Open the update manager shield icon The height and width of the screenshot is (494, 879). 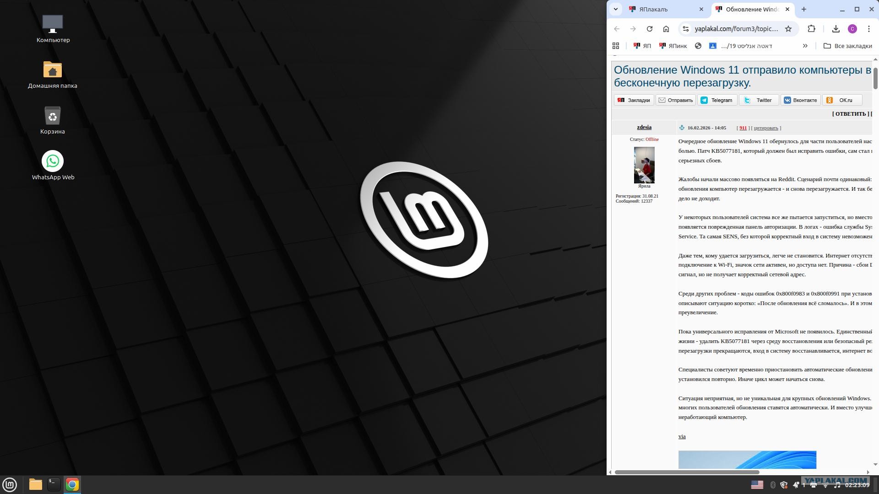pyautogui.click(x=784, y=485)
